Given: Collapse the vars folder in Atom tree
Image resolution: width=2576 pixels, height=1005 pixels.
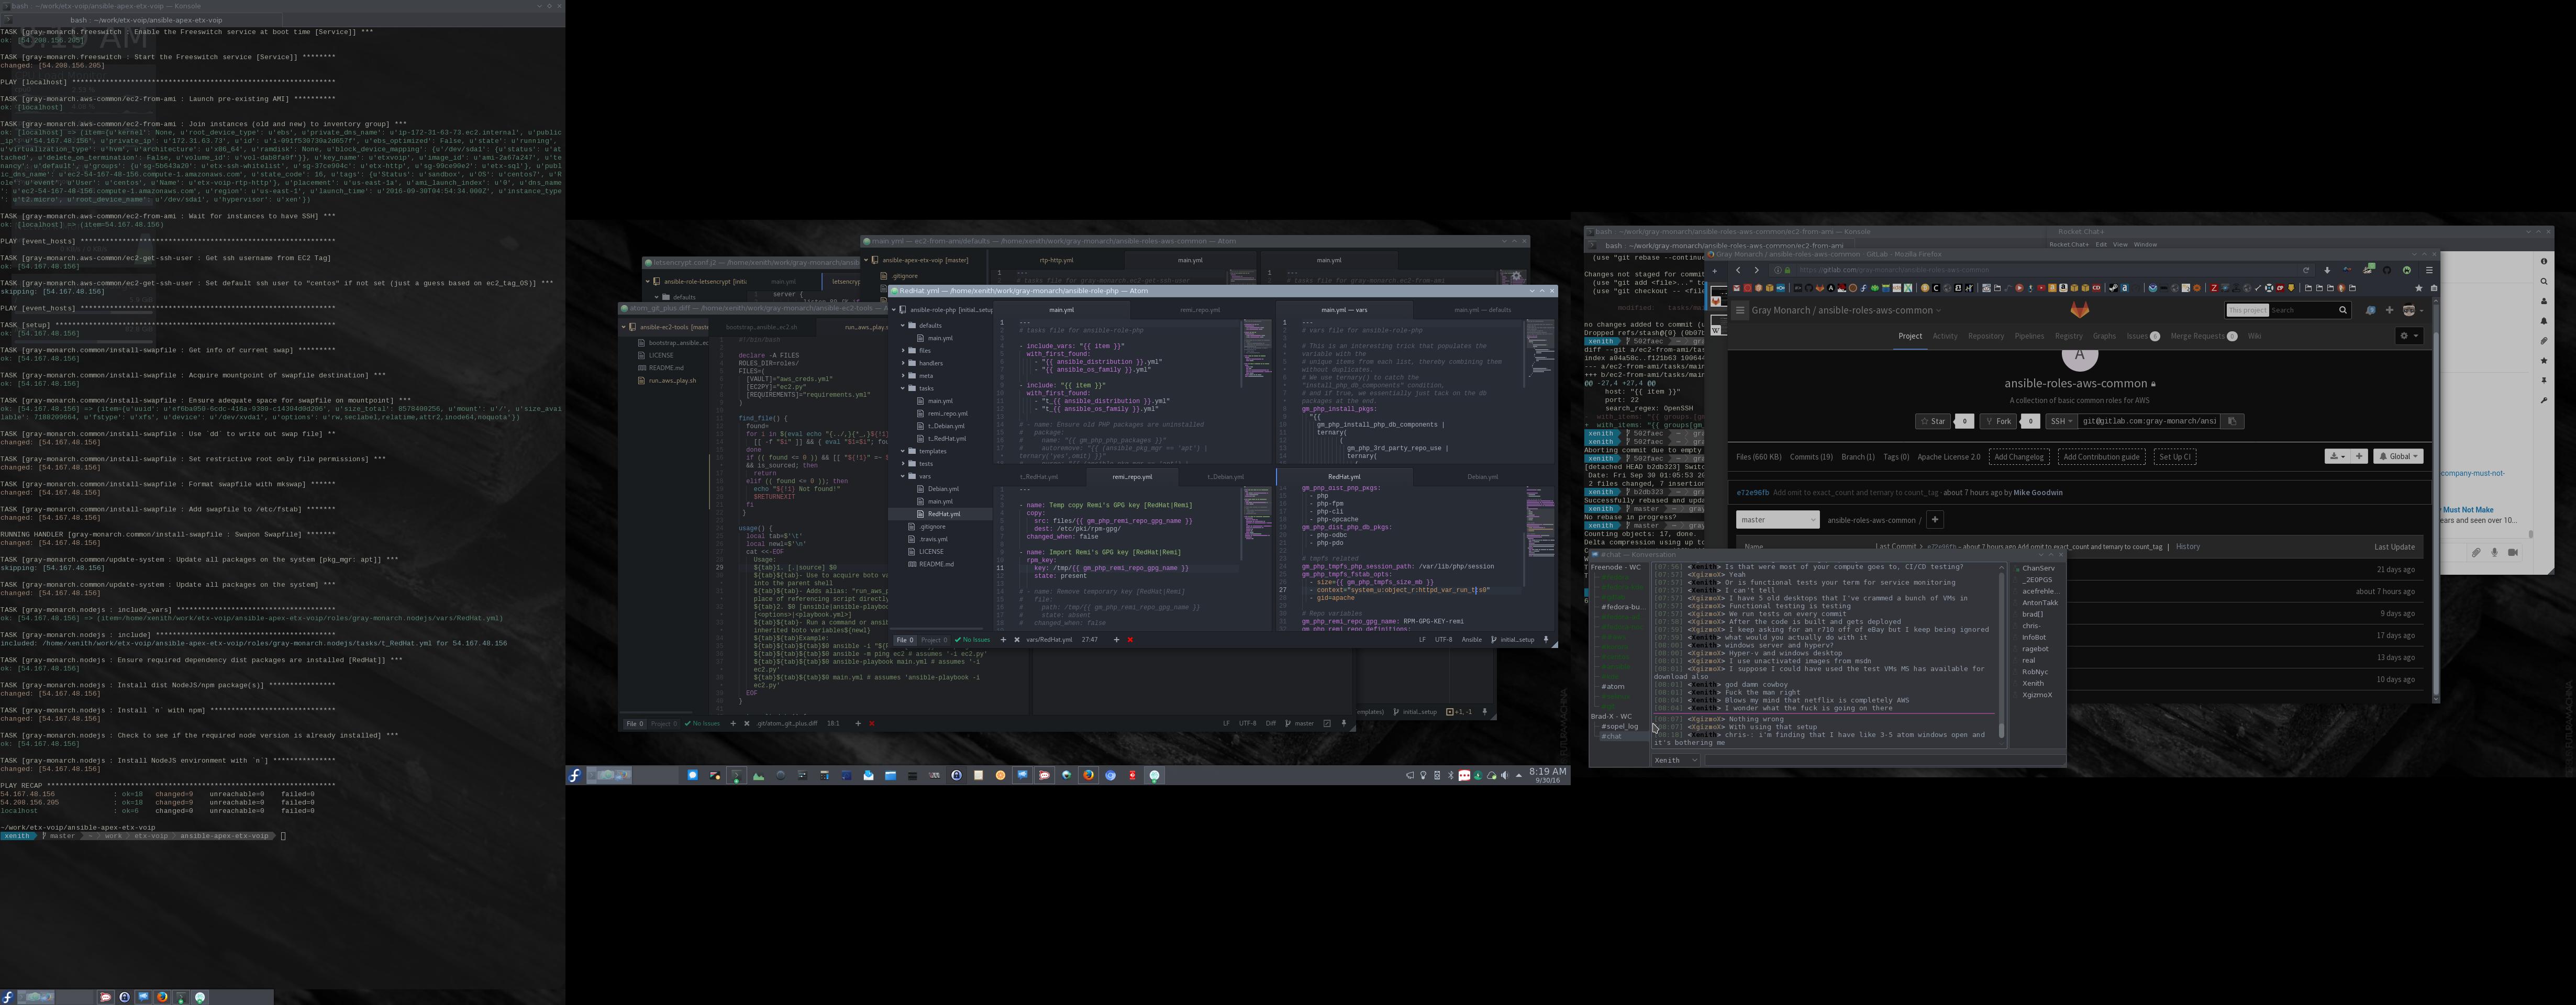Looking at the screenshot, I should [904, 476].
